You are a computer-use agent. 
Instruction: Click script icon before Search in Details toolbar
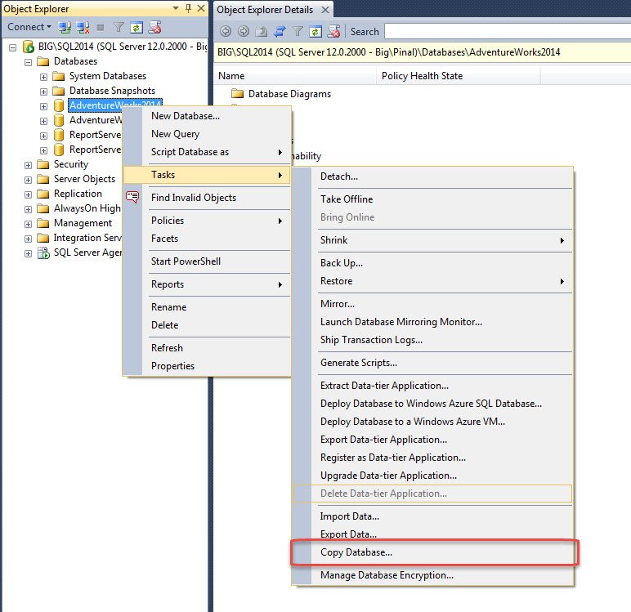click(333, 31)
